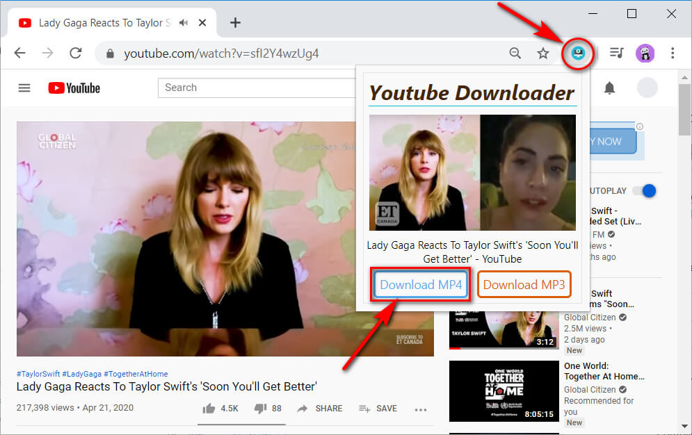This screenshot has width=692, height=435.
Task: Open the 3:12 Taylor Swift video thumbnail
Action: pyautogui.click(x=504, y=329)
